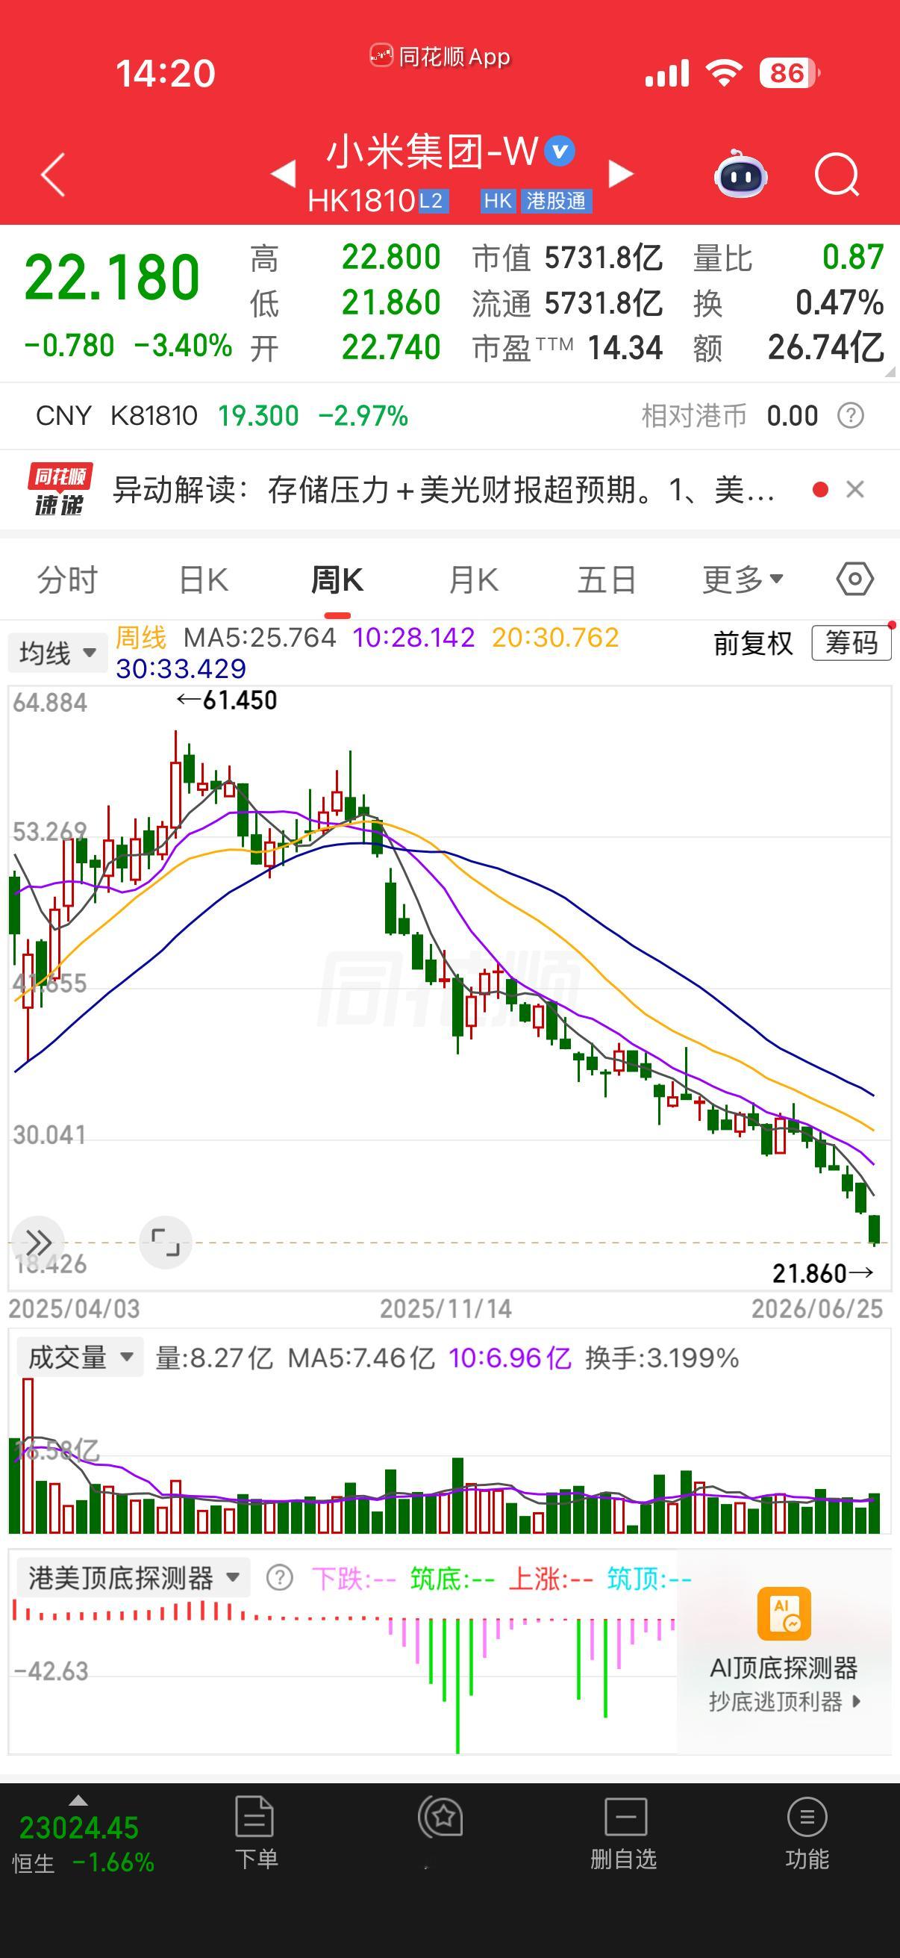
Task: Open the 均线 indicator dropdown
Action: 57,653
